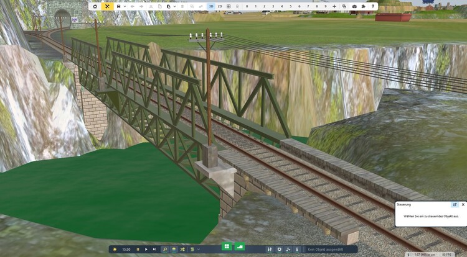
Task: Copy selection with the copy icon
Action: (x=160, y=6)
